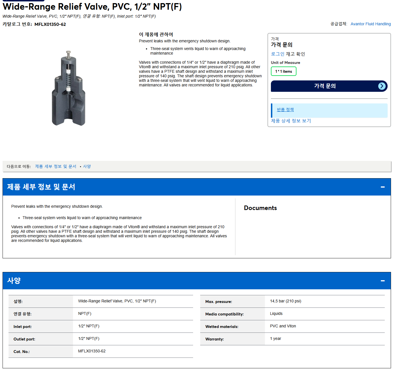Viewport: 393px width, 374px height.
Task: Select the '14,5 bar (210 psi)' value
Action: 285,301
